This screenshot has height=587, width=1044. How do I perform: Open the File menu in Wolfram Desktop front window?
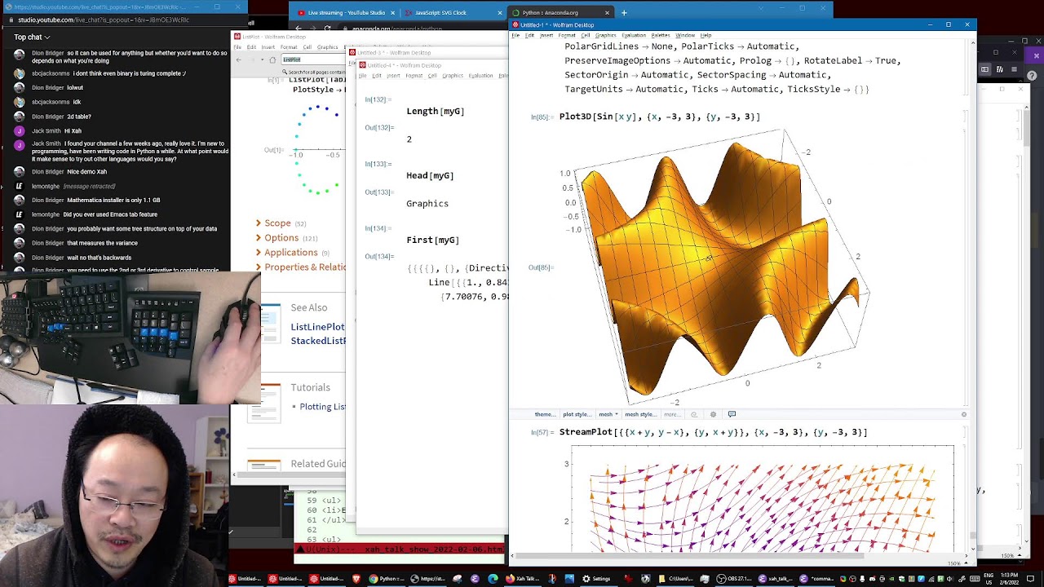(x=515, y=35)
